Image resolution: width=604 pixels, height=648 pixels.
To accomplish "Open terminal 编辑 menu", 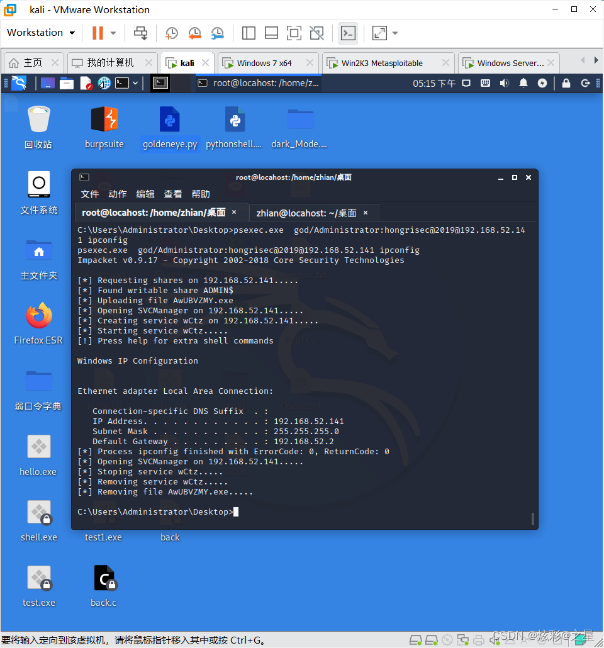I will pos(145,194).
